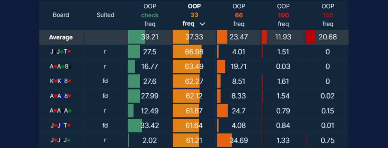388x148 pixels.
Task: Click the 34.69 cell in OOP 66 column
Action: [x=239, y=140]
